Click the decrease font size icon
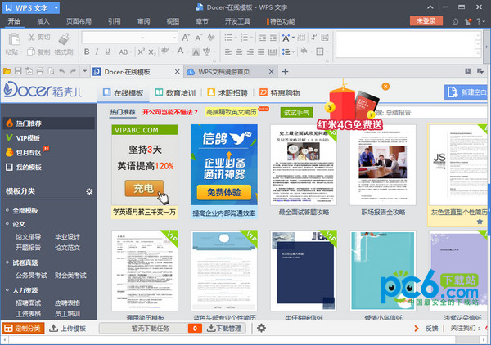The image size is (491, 345). pos(198,38)
